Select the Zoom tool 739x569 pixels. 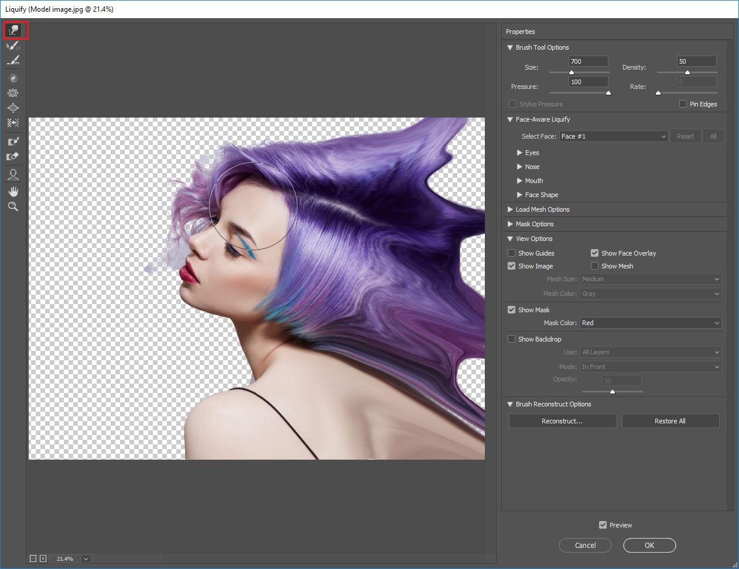[x=13, y=206]
